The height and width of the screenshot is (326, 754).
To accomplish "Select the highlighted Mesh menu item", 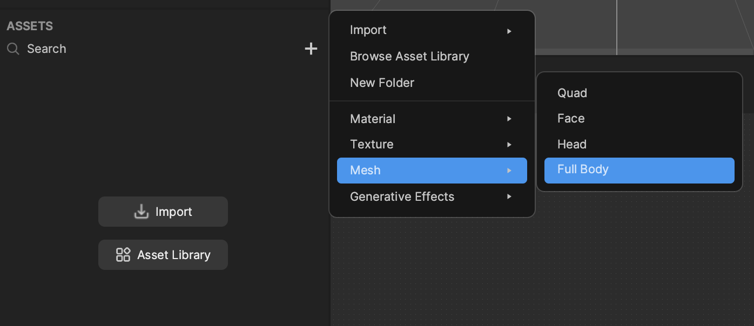I will 432,171.
